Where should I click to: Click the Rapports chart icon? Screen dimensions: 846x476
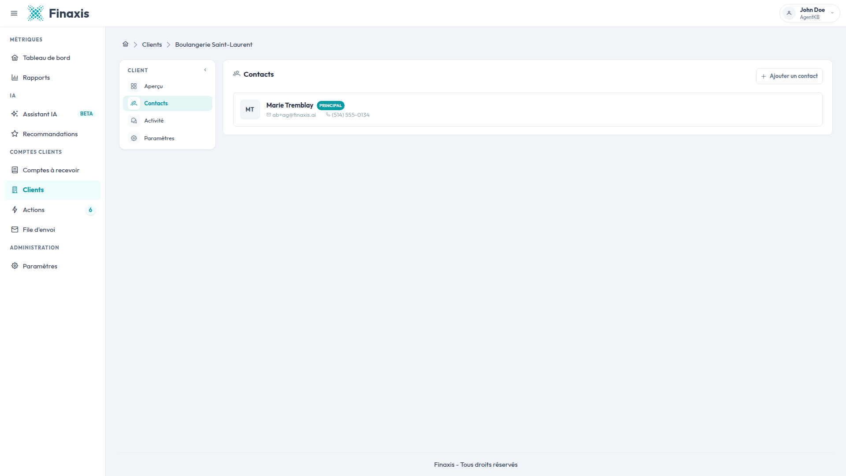15,78
